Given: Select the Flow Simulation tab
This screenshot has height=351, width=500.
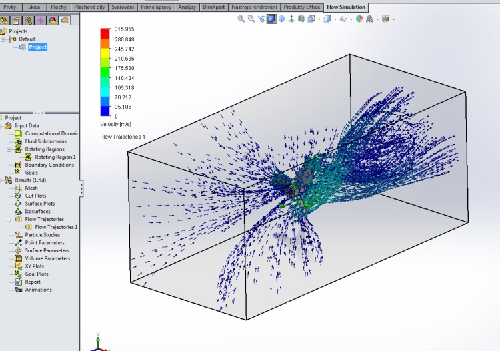Looking at the screenshot, I should [346, 7].
